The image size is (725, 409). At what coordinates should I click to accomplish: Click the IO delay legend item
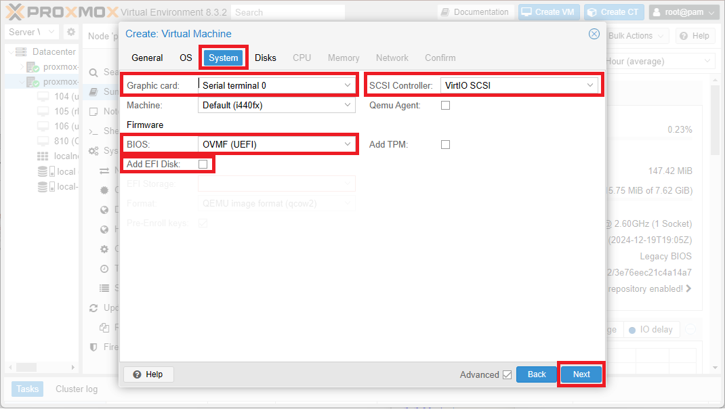(651, 330)
